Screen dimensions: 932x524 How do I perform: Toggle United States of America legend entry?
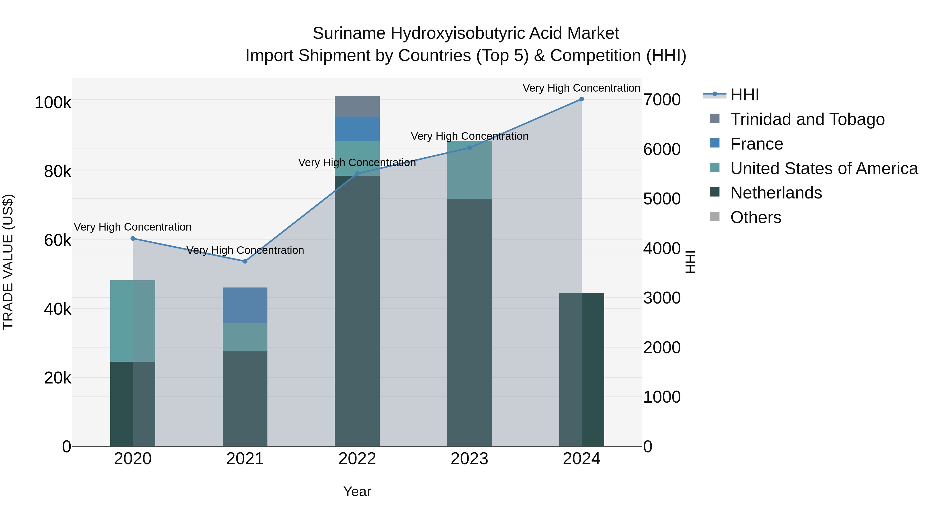(x=814, y=168)
